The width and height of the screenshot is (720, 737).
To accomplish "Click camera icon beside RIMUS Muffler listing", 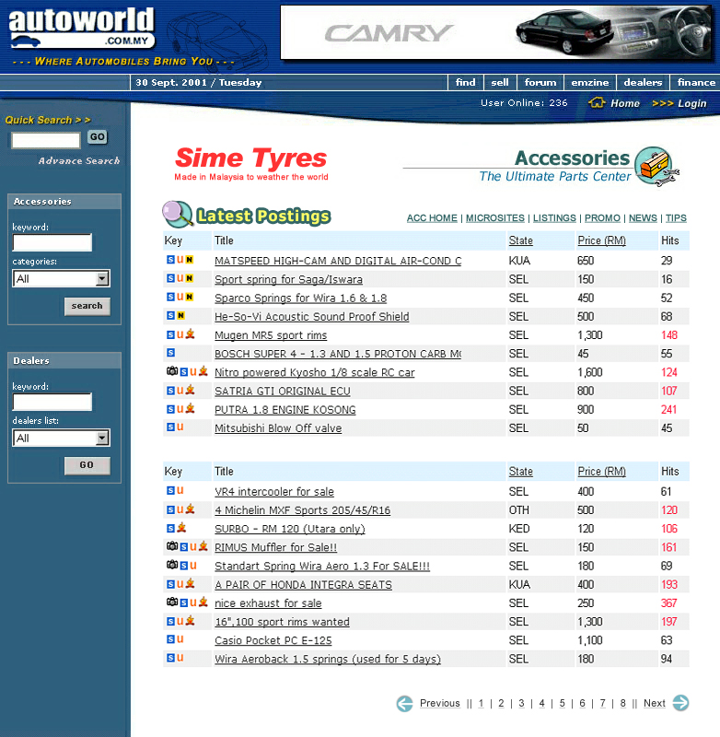I will [171, 547].
